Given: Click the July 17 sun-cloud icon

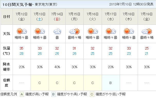Looking at the screenshot, I should click(111, 31).
